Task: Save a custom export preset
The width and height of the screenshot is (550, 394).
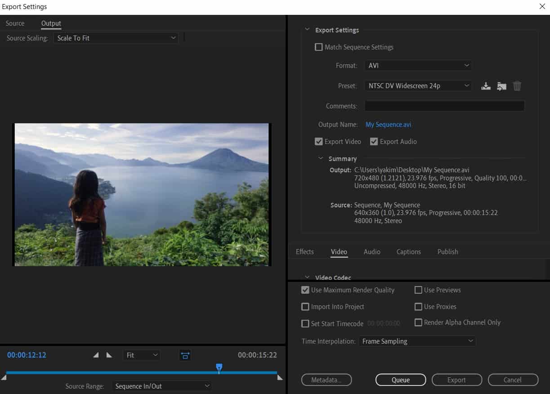Action: tap(486, 86)
